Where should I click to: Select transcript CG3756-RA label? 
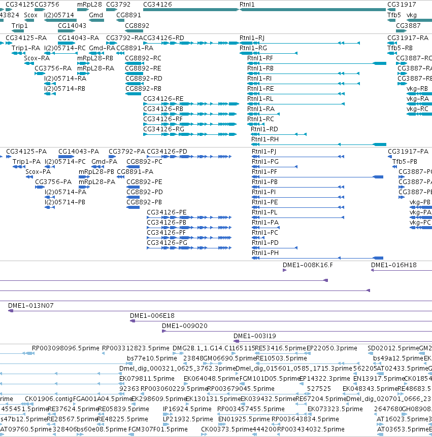pos(53,68)
